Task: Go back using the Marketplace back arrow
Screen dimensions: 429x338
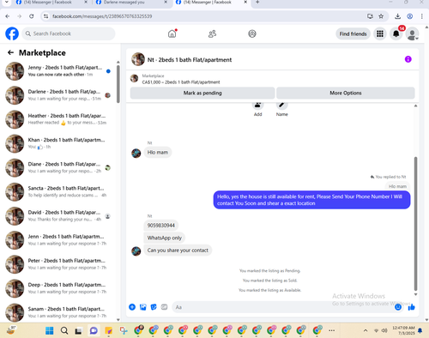Action: pos(10,52)
